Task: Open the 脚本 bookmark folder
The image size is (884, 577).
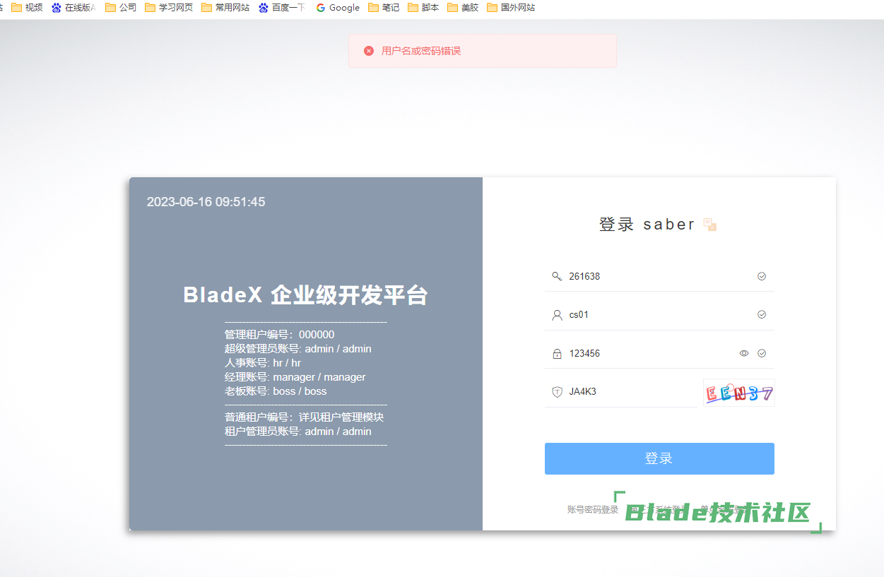Action: tap(423, 8)
